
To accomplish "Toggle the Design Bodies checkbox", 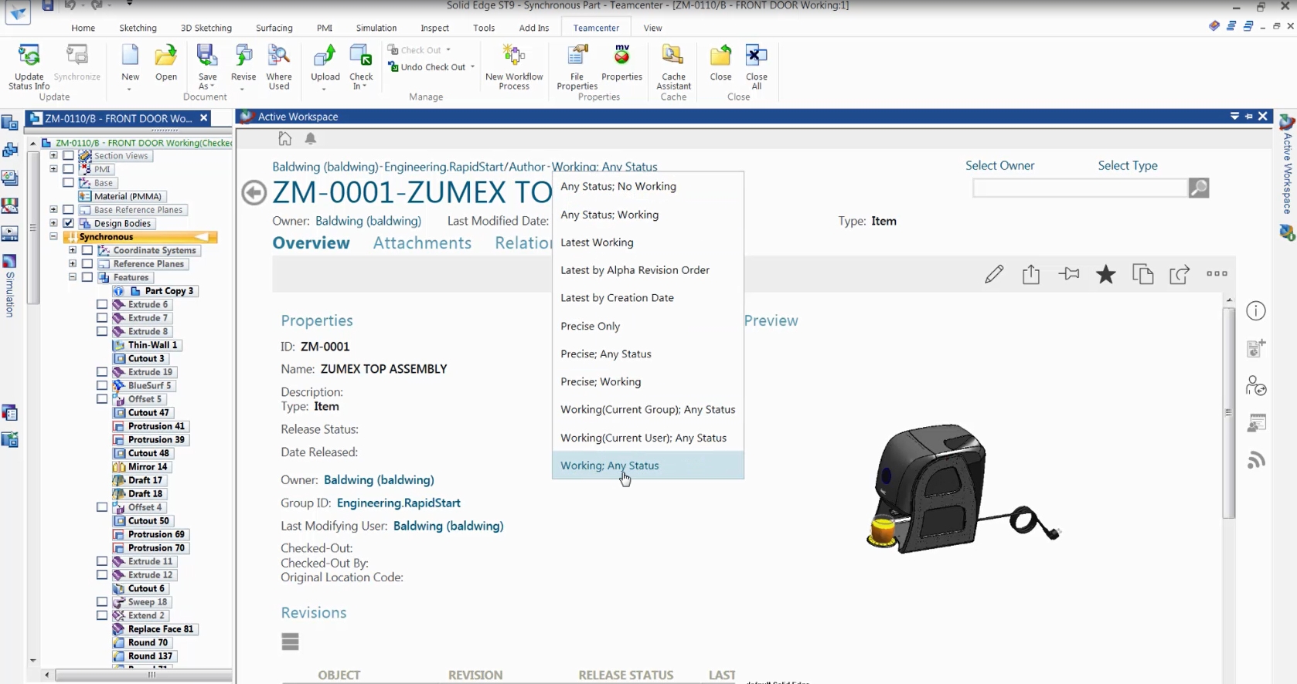I will 69,223.
